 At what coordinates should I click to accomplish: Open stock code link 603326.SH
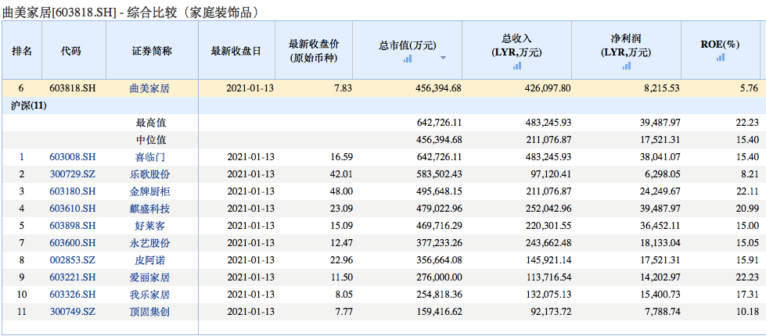[72, 295]
